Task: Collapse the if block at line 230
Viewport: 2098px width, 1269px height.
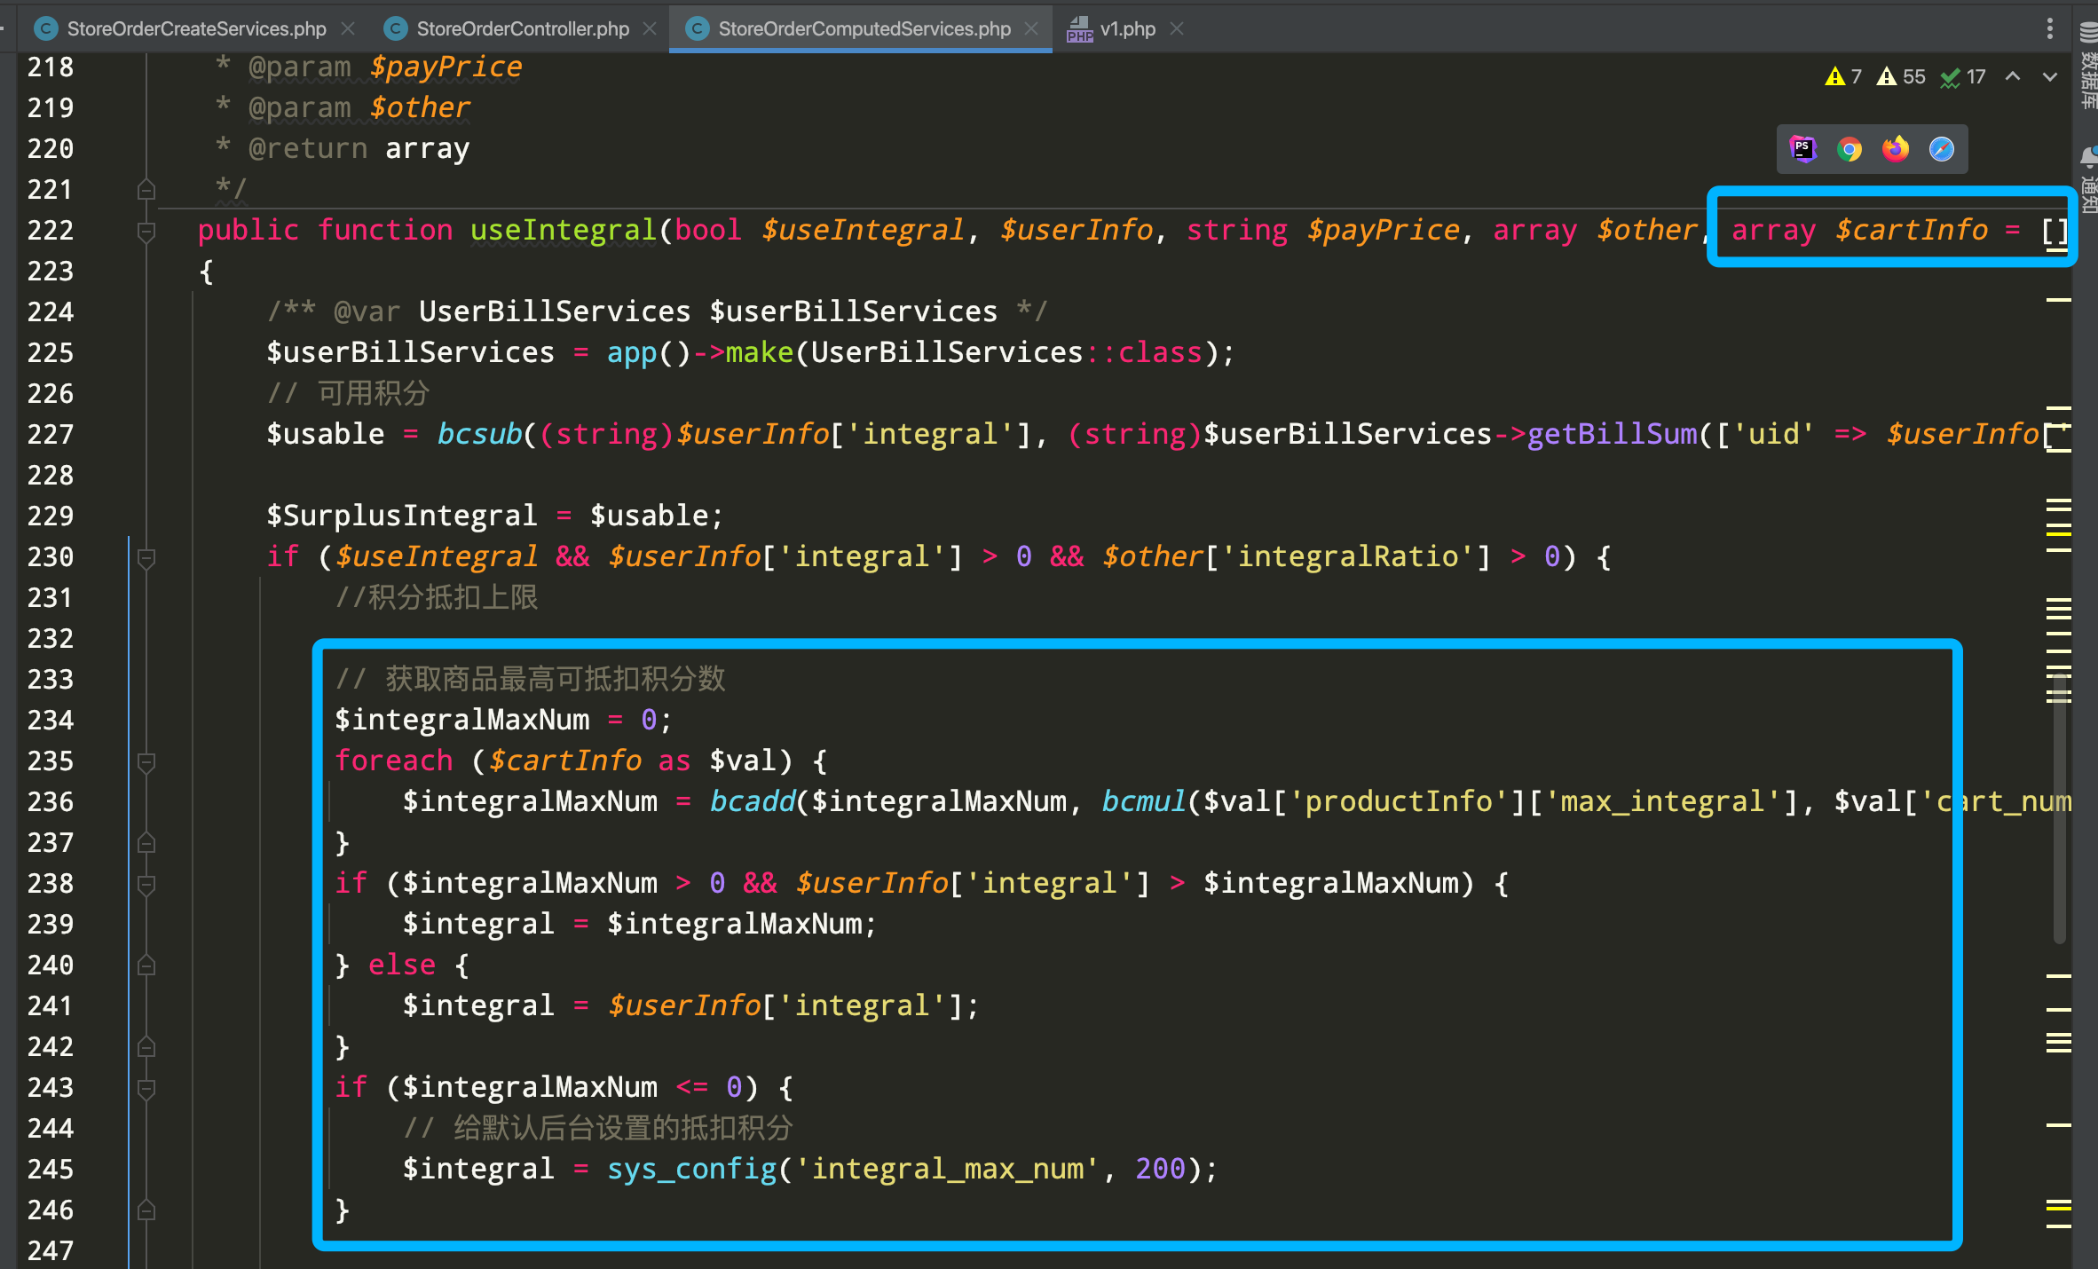Action: [x=146, y=557]
